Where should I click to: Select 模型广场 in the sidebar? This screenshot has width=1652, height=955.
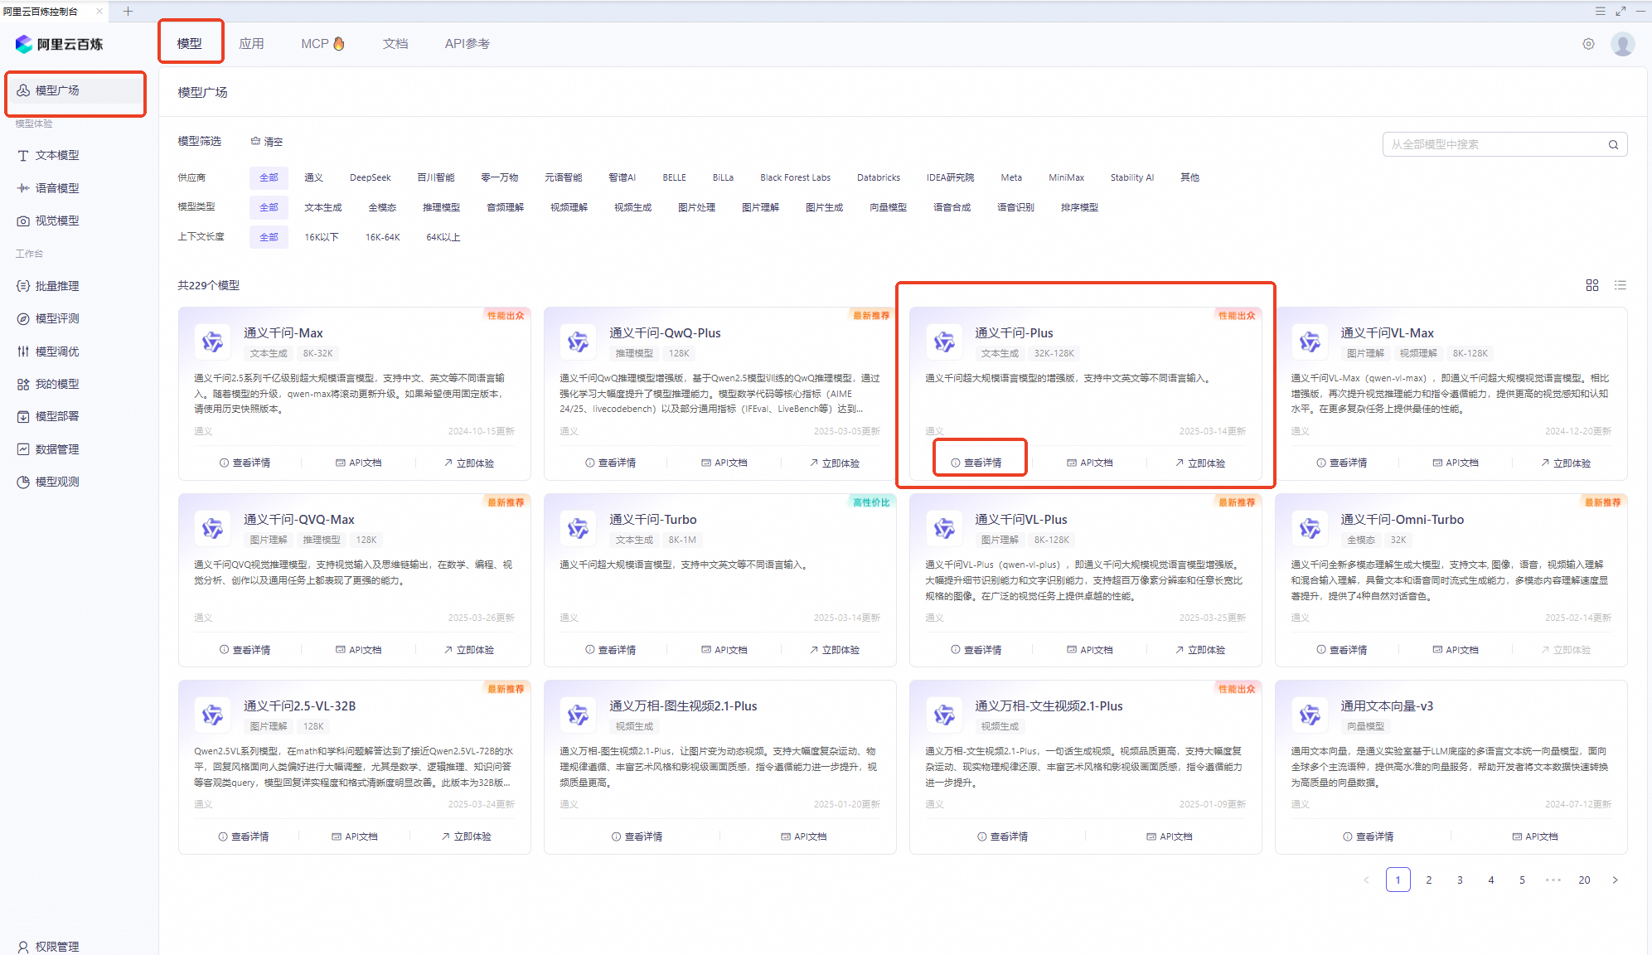click(75, 90)
